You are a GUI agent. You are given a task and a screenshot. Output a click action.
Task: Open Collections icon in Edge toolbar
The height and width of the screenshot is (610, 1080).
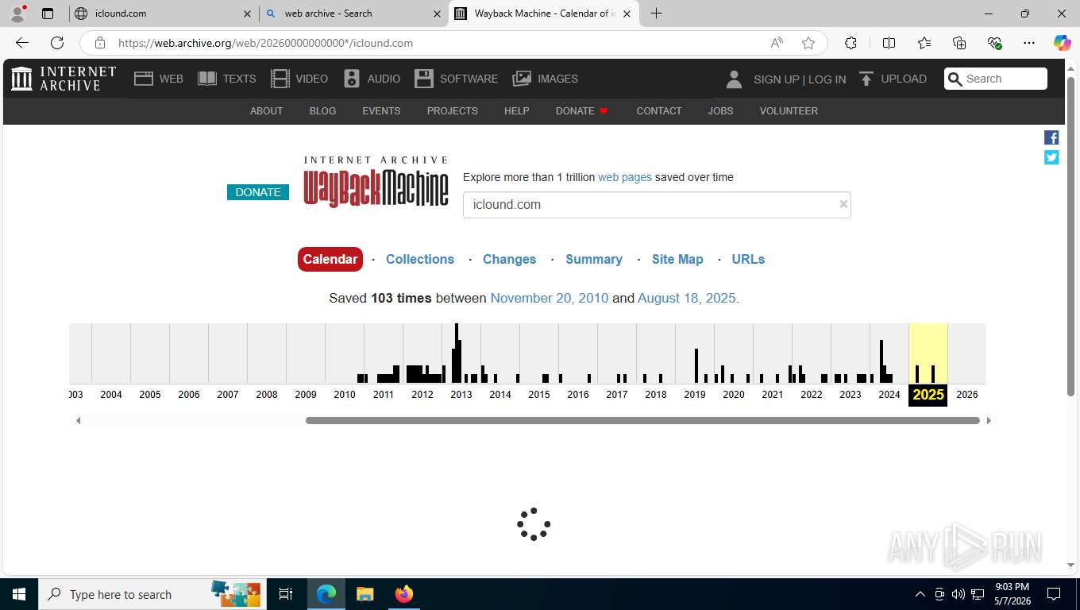(x=959, y=43)
